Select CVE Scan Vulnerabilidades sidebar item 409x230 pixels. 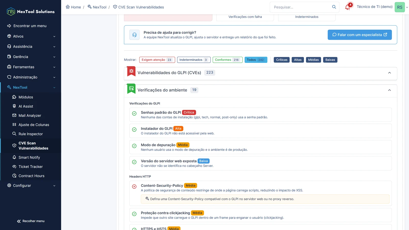31,146
